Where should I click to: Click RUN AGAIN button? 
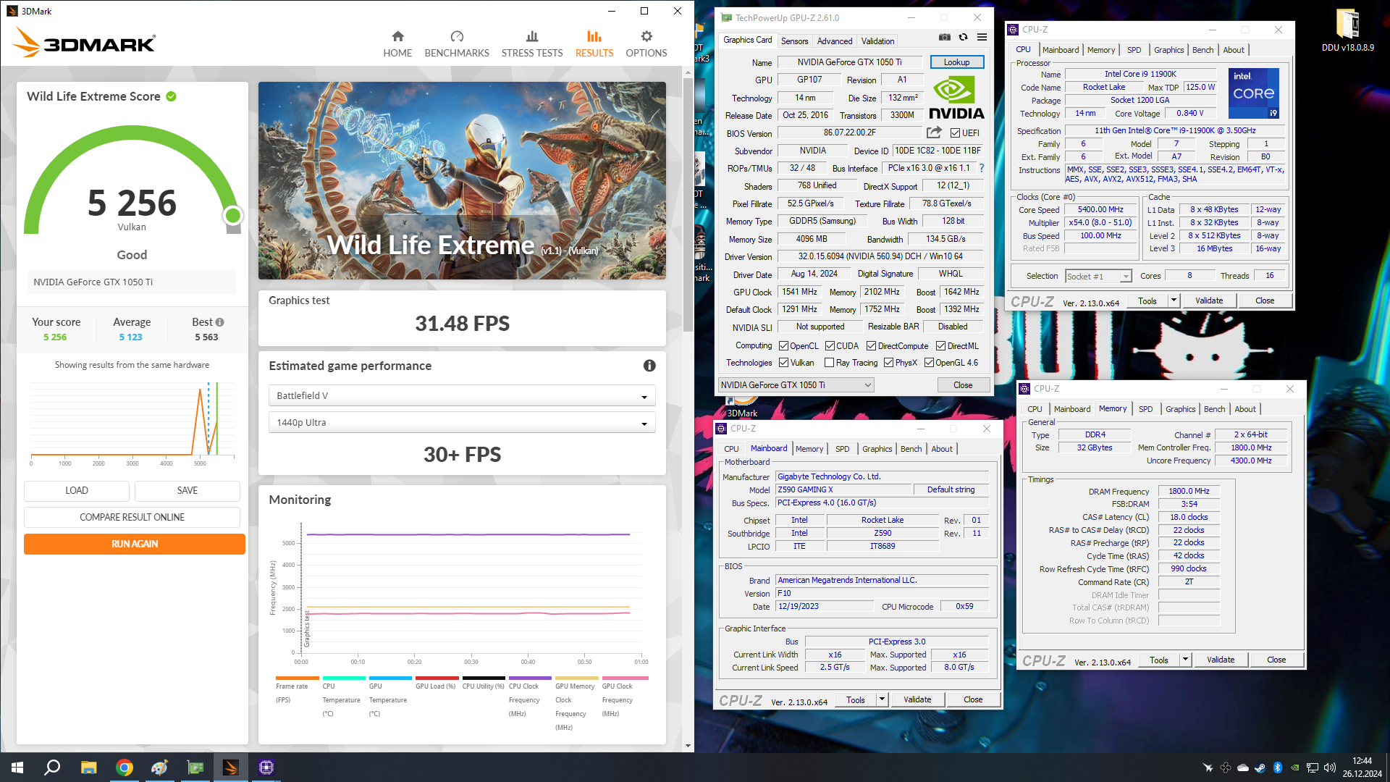tap(135, 544)
